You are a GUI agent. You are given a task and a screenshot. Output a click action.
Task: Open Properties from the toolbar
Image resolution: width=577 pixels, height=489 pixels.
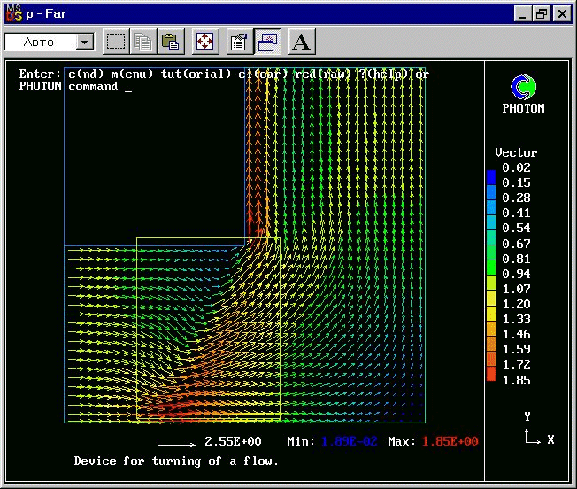[x=240, y=42]
